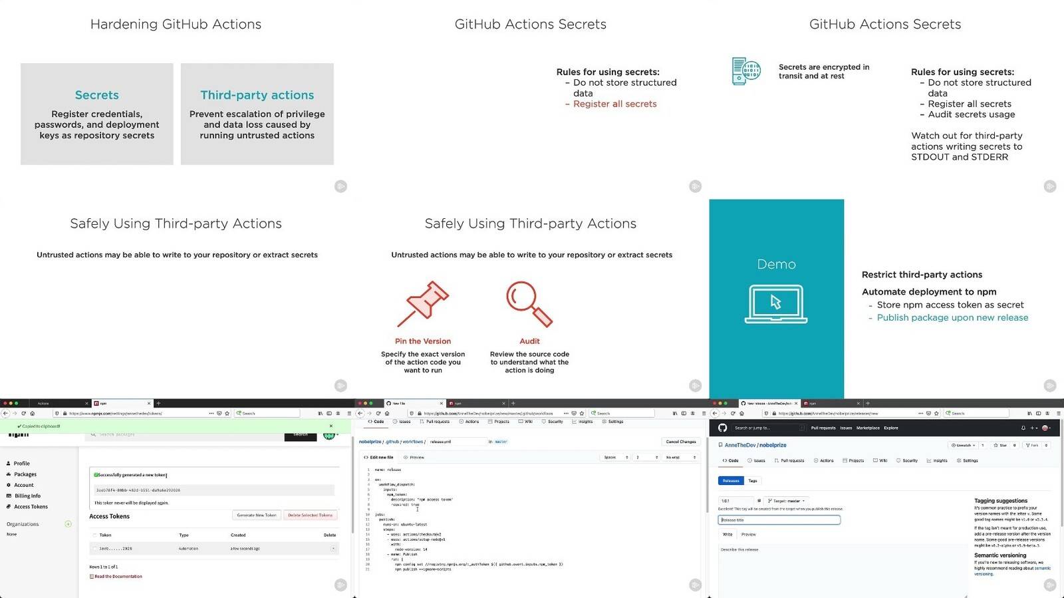The width and height of the screenshot is (1064, 598).
Task: Open Account settings in npm sidebar
Action: coord(20,485)
